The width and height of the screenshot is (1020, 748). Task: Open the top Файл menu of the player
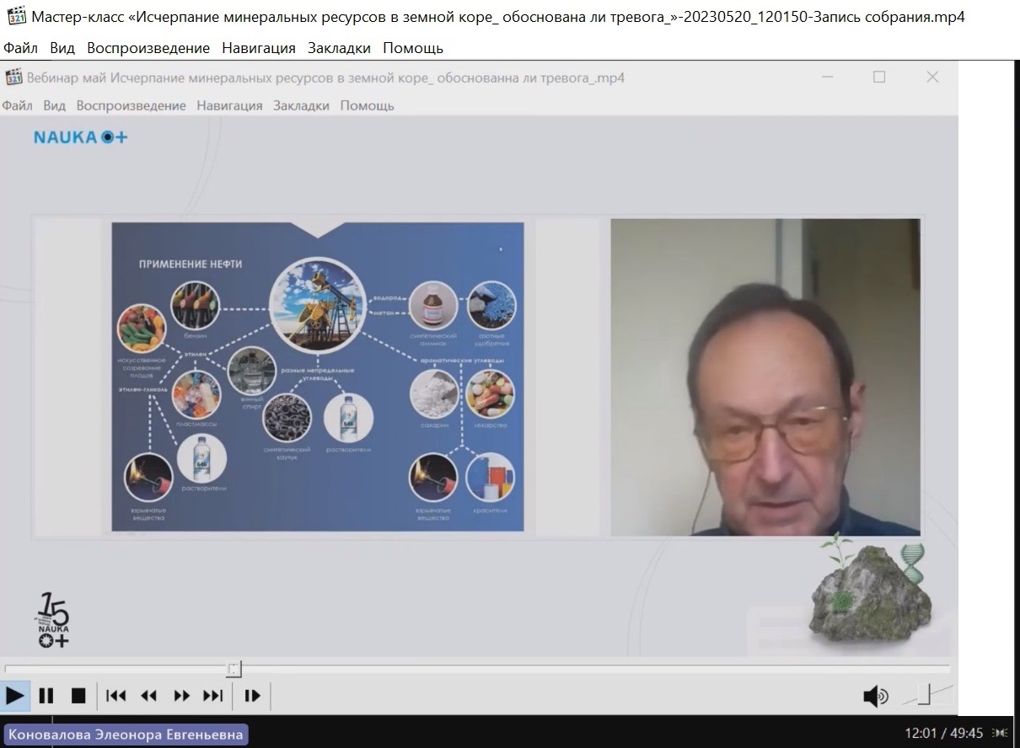click(20, 48)
